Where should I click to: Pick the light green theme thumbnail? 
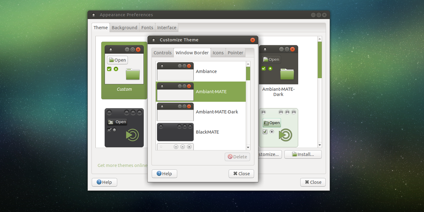(x=278, y=128)
